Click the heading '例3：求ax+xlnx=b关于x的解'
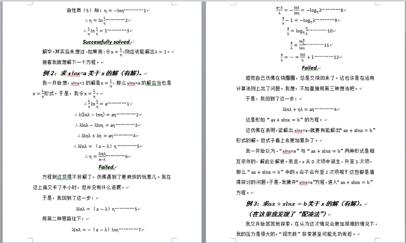406x243 pixels. click(305, 204)
